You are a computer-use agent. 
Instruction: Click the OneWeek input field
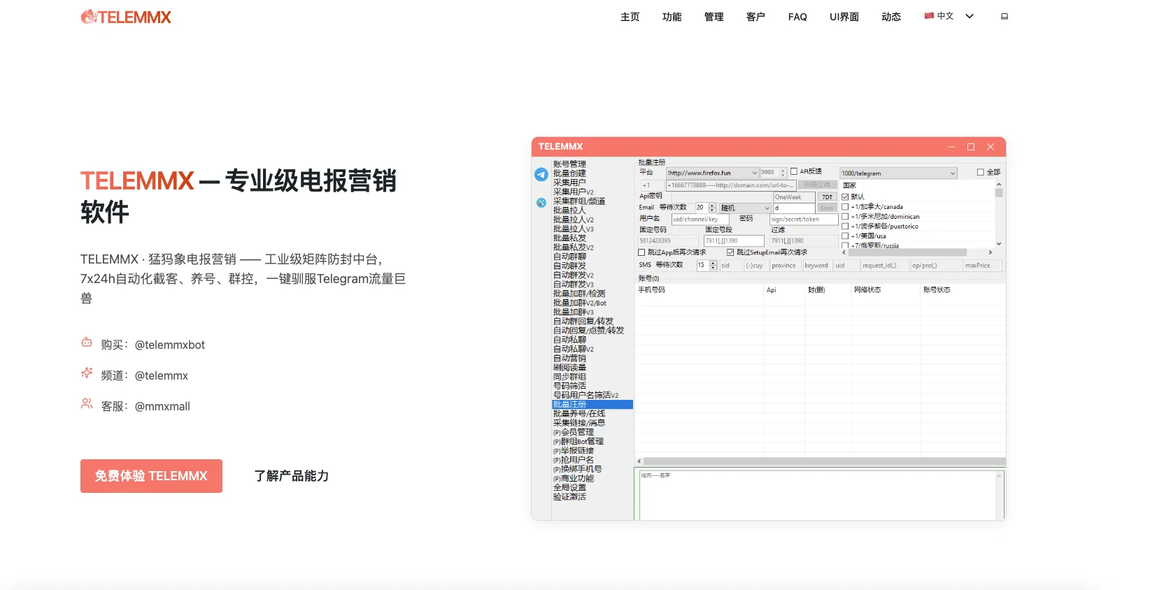[795, 197]
